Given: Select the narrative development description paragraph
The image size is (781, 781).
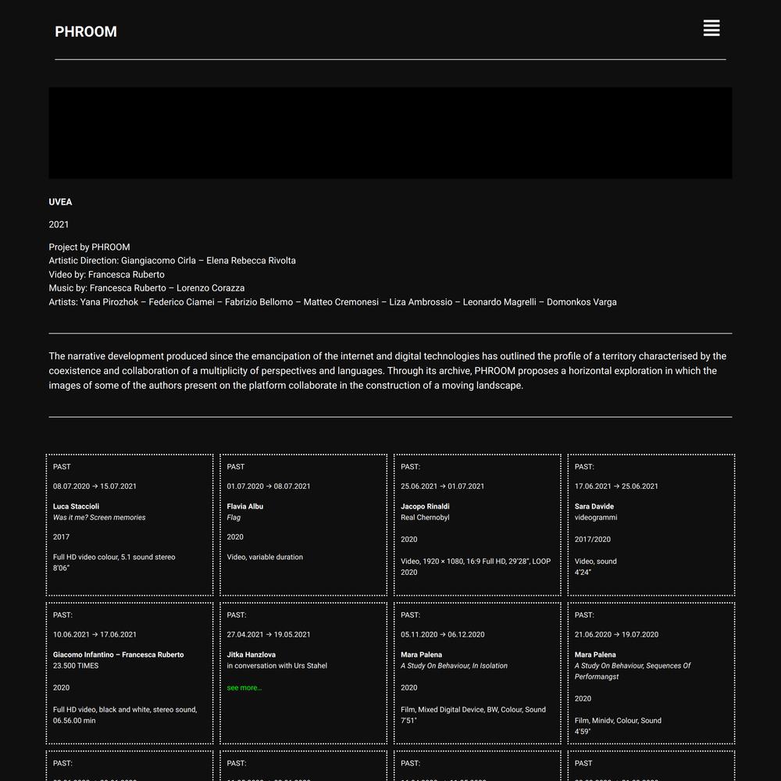Looking at the screenshot, I should tap(387, 370).
